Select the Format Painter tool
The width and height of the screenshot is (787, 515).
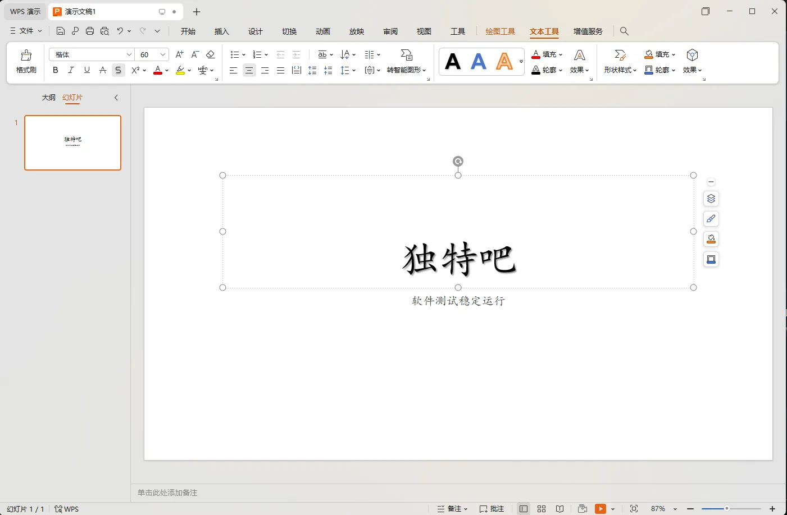coord(26,61)
